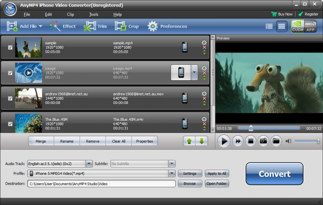Remove sample with its red X

[x=204, y=47]
